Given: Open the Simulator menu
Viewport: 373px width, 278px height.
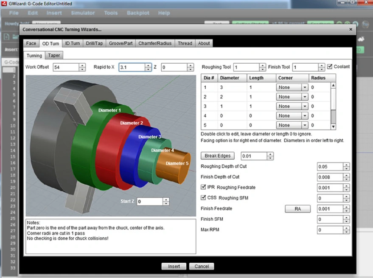Looking at the screenshot, I should [82, 13].
